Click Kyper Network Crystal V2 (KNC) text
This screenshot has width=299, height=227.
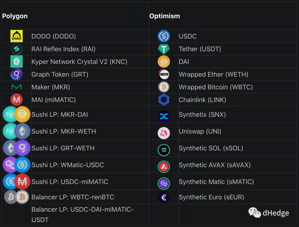(x=79, y=62)
